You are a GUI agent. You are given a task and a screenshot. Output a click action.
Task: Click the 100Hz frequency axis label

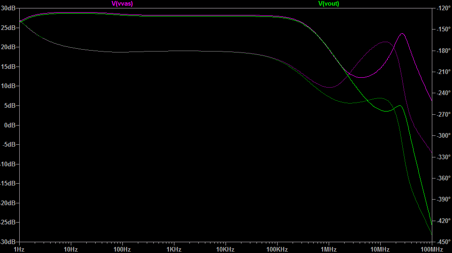(122, 249)
